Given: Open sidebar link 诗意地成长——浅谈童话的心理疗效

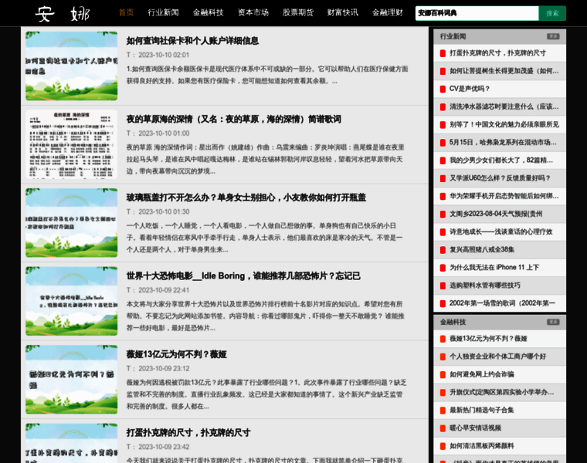Looking at the screenshot, I should click(x=501, y=232).
